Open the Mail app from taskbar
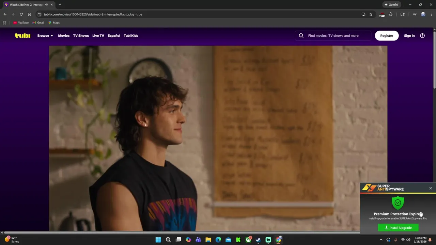This screenshot has height=245, width=436. point(228,240)
